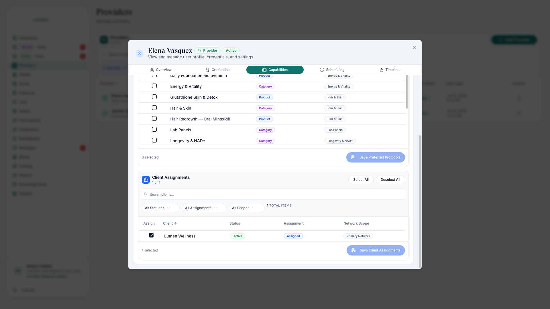Click the user avatar icon beside Elena Vasquez

tap(140, 54)
